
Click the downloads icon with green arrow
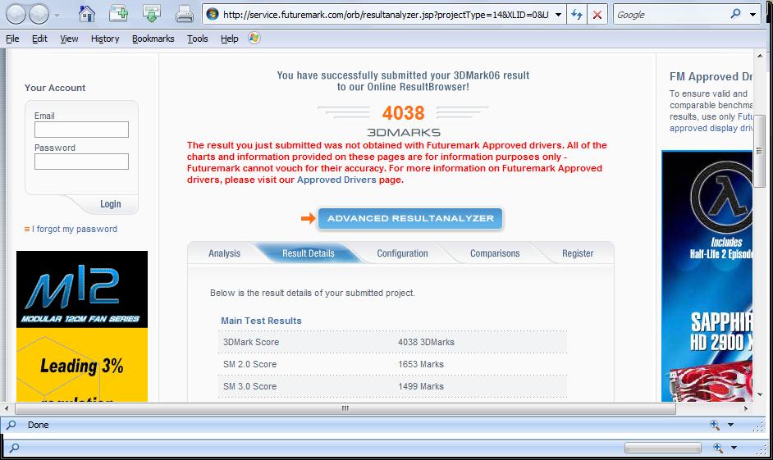tap(151, 13)
